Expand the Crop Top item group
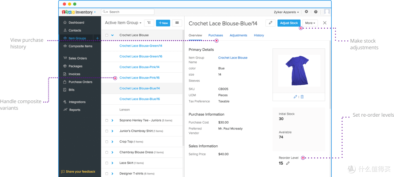The height and width of the screenshot is (177, 394). [x=112, y=142]
